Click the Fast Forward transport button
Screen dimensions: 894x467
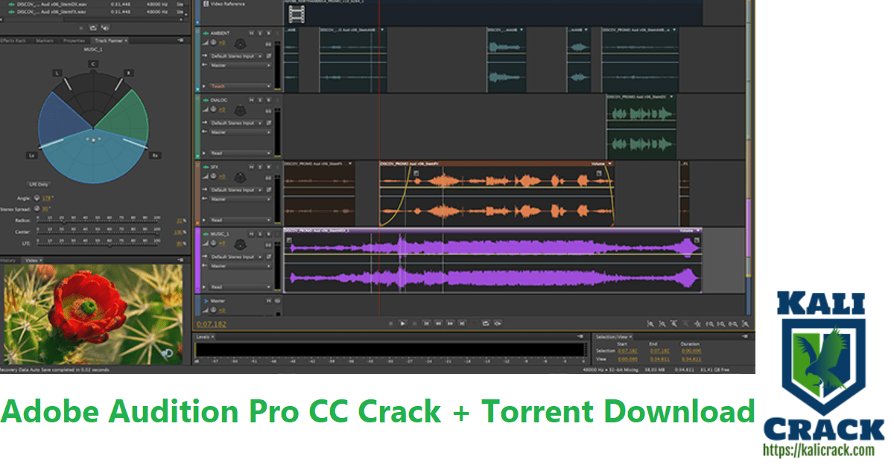click(450, 323)
